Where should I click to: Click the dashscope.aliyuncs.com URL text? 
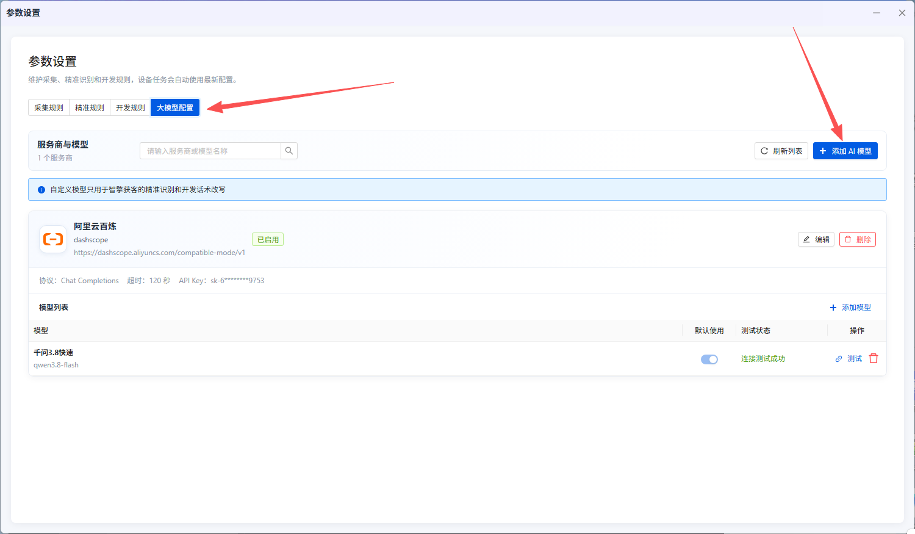pyautogui.click(x=160, y=253)
